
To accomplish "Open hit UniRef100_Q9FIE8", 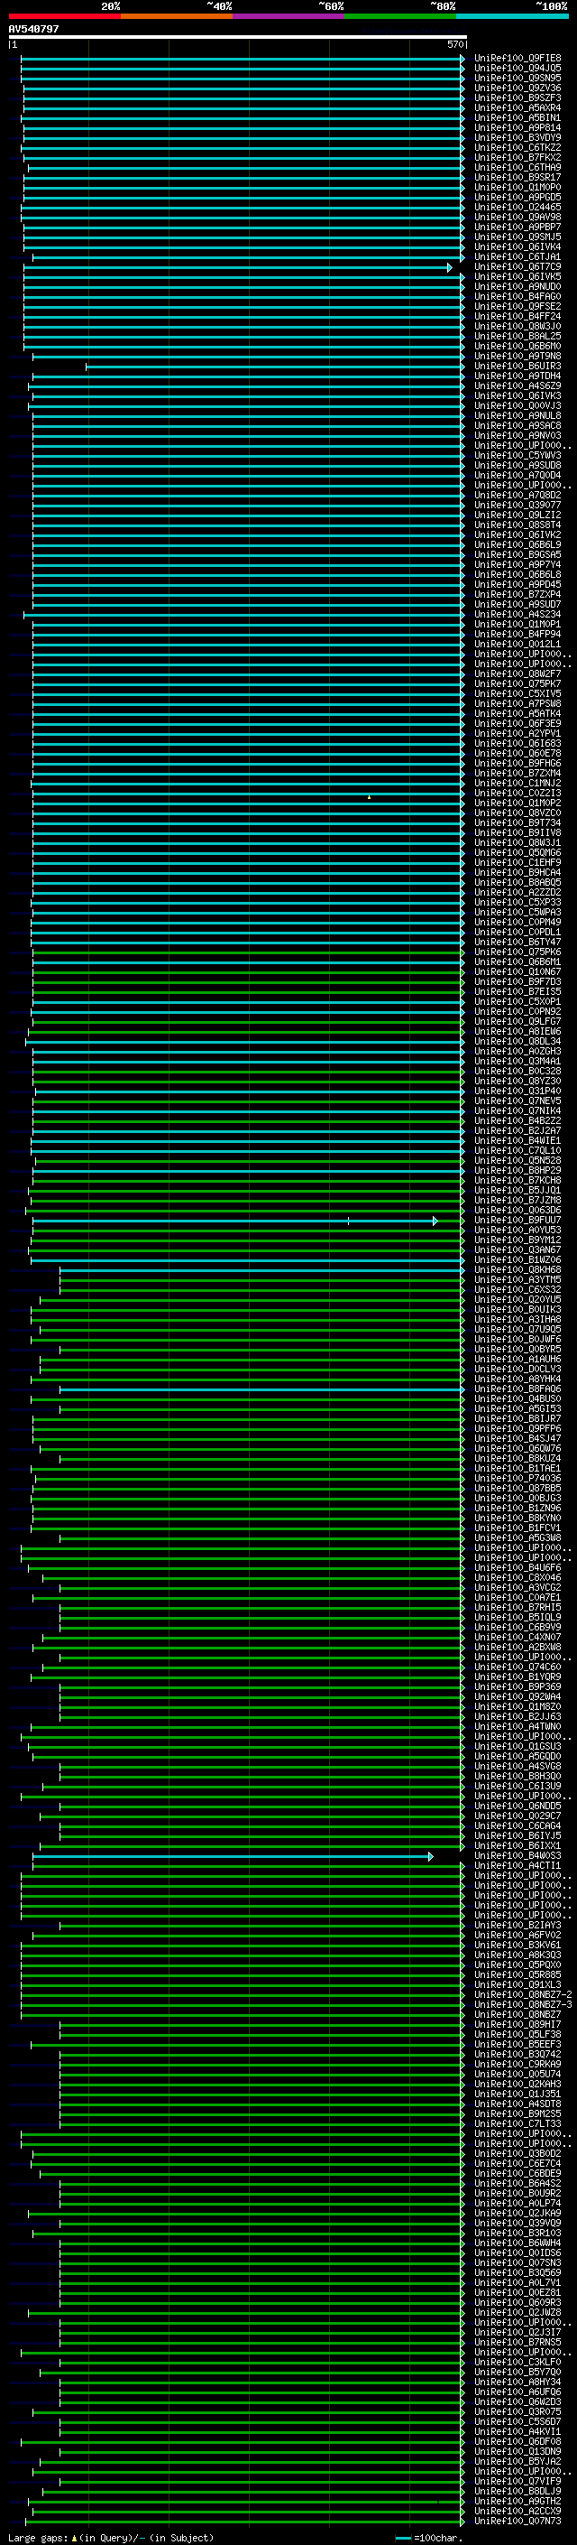I will pos(517,59).
